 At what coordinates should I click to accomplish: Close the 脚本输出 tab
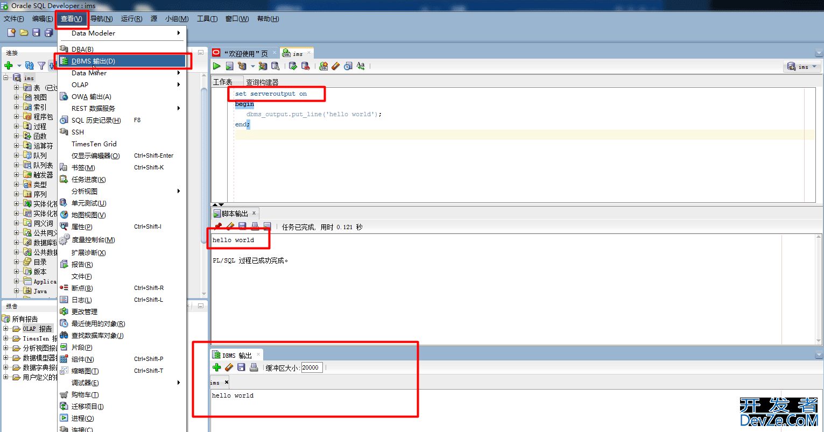pyautogui.click(x=254, y=213)
